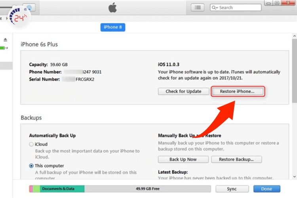Click the vertical scrollbar thumb
The height and width of the screenshot is (198, 297).
pos(294,71)
